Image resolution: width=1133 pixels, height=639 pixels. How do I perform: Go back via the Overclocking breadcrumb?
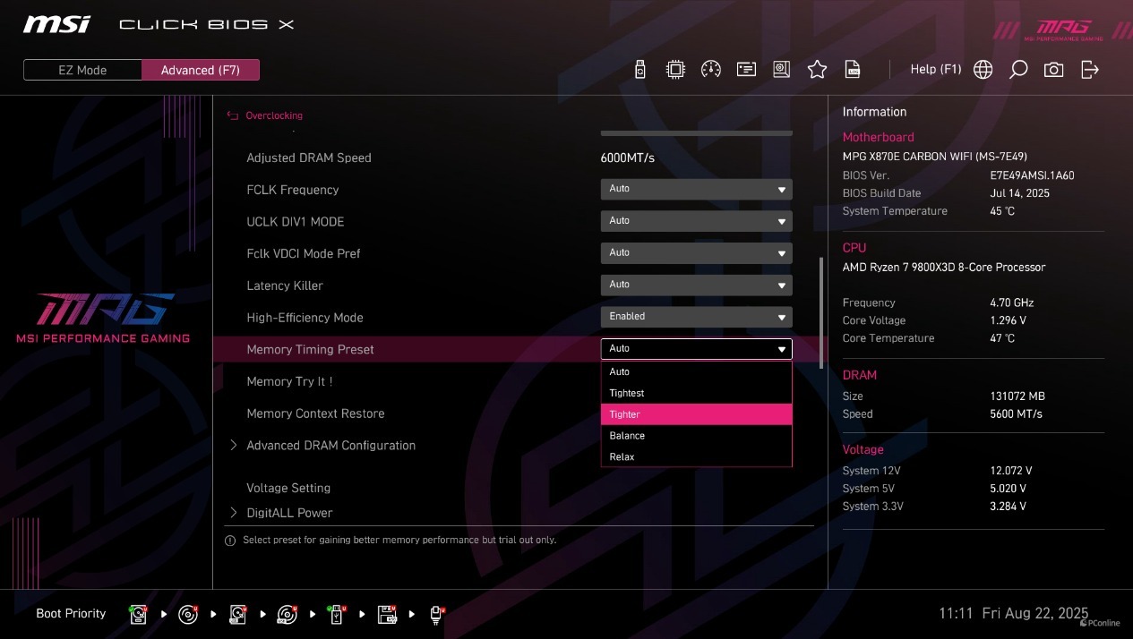coord(274,115)
